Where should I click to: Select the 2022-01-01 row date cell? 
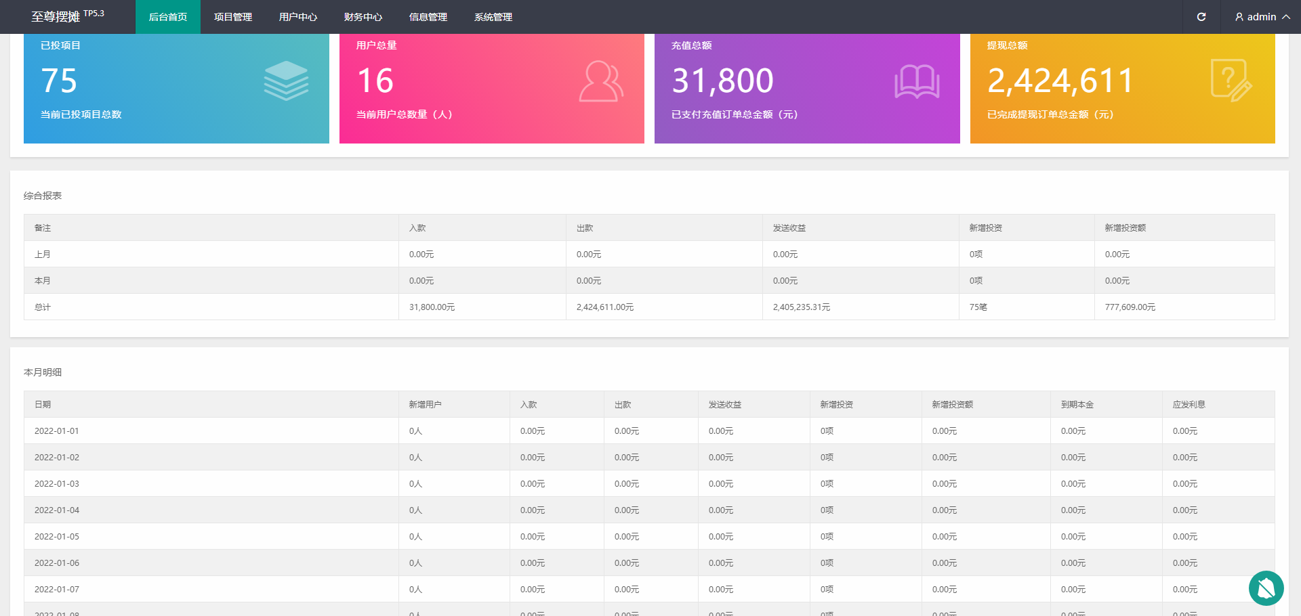coord(57,431)
